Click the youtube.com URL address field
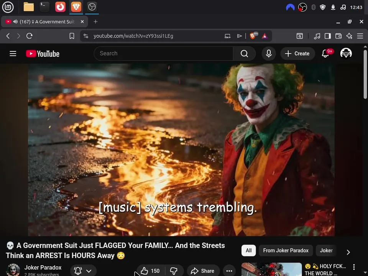368x276 pixels. 133,36
